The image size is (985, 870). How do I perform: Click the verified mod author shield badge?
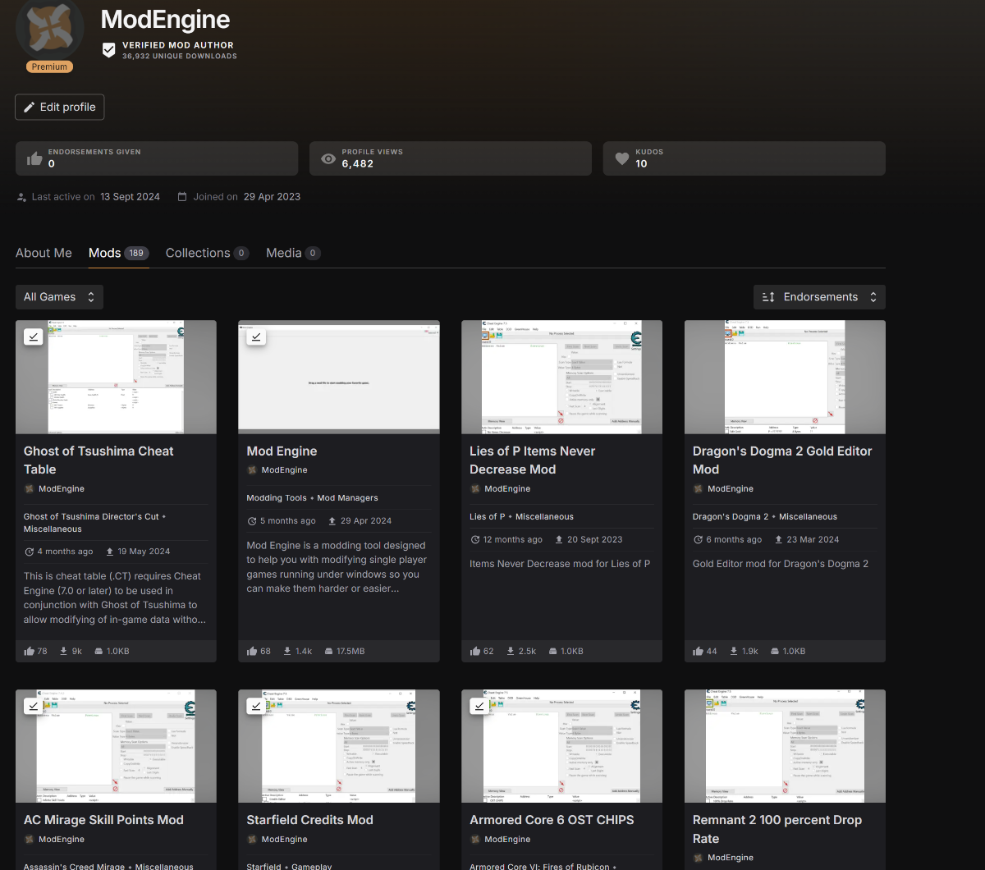coord(108,51)
